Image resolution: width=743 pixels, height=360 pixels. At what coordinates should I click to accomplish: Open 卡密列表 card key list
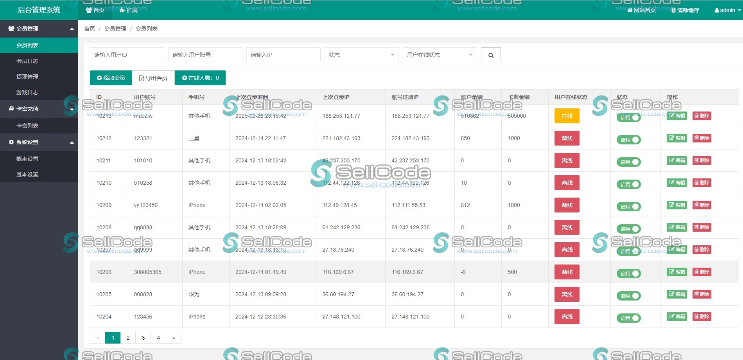[x=27, y=126]
